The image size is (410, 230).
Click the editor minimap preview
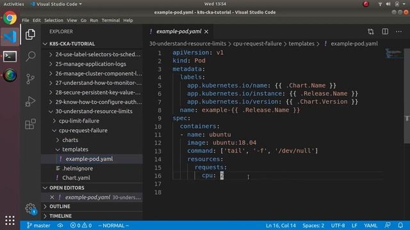394,54
